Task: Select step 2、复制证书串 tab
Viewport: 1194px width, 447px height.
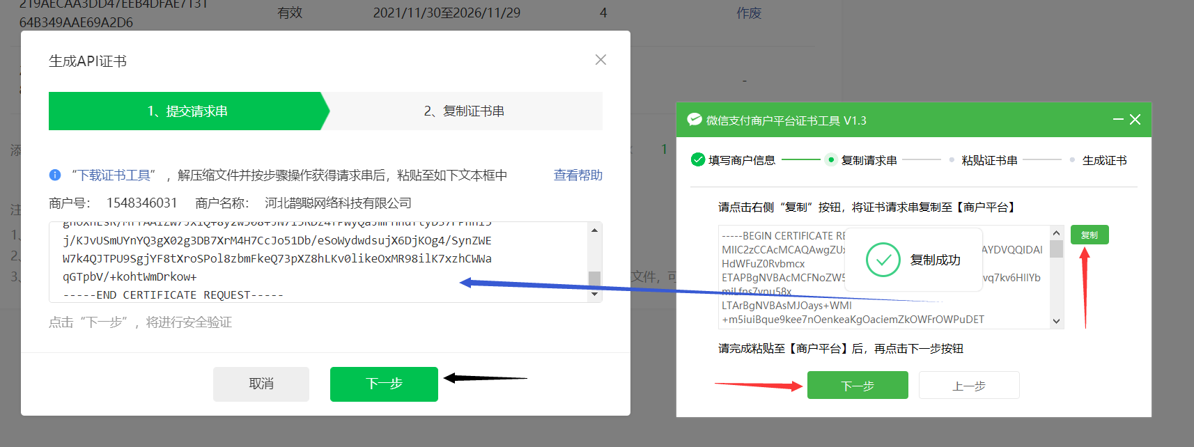Action: (465, 111)
